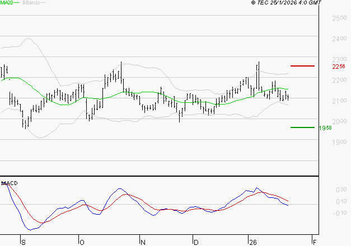This screenshot has width=351, height=246.
Task: Click the MA20 legend label
Action: tap(7, 3)
